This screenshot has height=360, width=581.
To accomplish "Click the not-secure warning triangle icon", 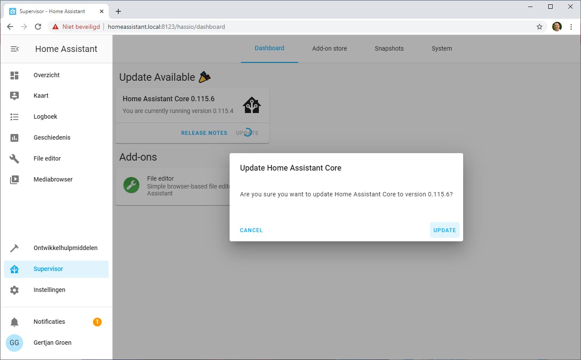I will (x=55, y=27).
